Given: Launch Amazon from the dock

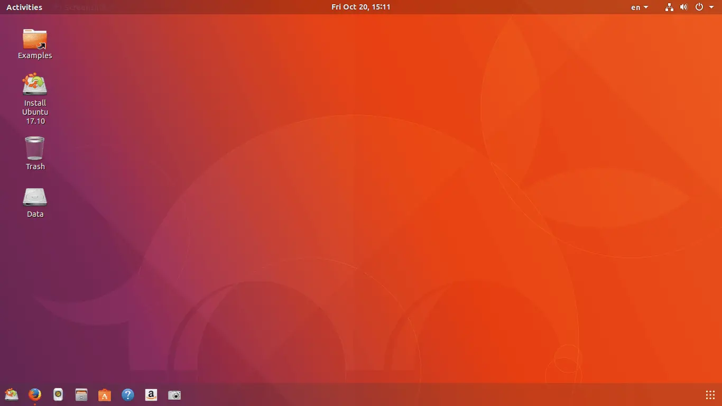Looking at the screenshot, I should tap(151, 395).
